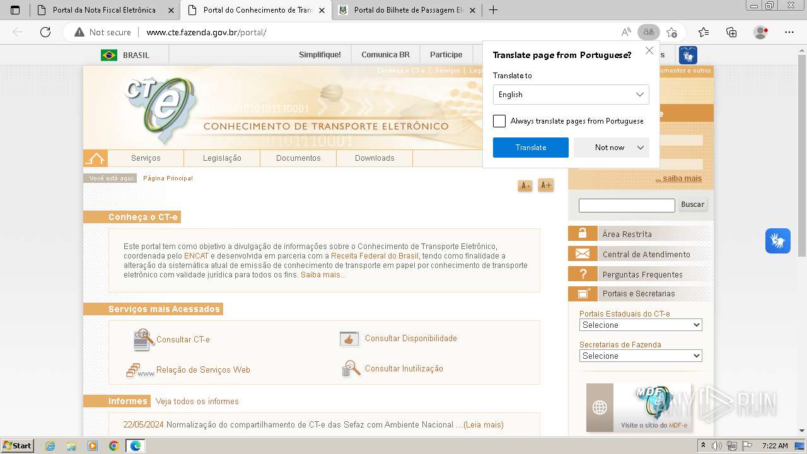Close the translate popup with the X
807x454 pixels.
pos(649,51)
